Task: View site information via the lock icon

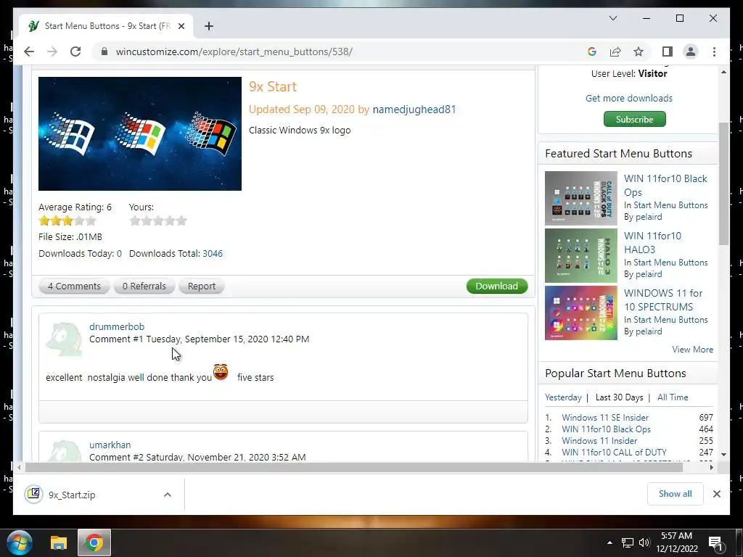Action: coord(104,51)
